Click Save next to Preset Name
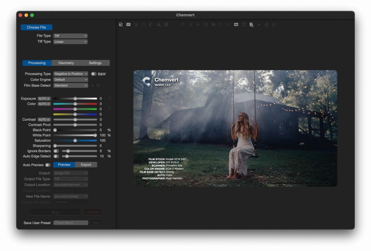Viewport: 371px width, 251px height. click(96, 223)
